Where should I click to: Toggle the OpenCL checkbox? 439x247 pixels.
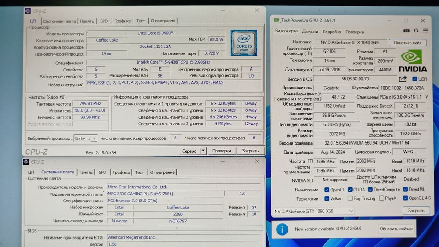coord(327,190)
